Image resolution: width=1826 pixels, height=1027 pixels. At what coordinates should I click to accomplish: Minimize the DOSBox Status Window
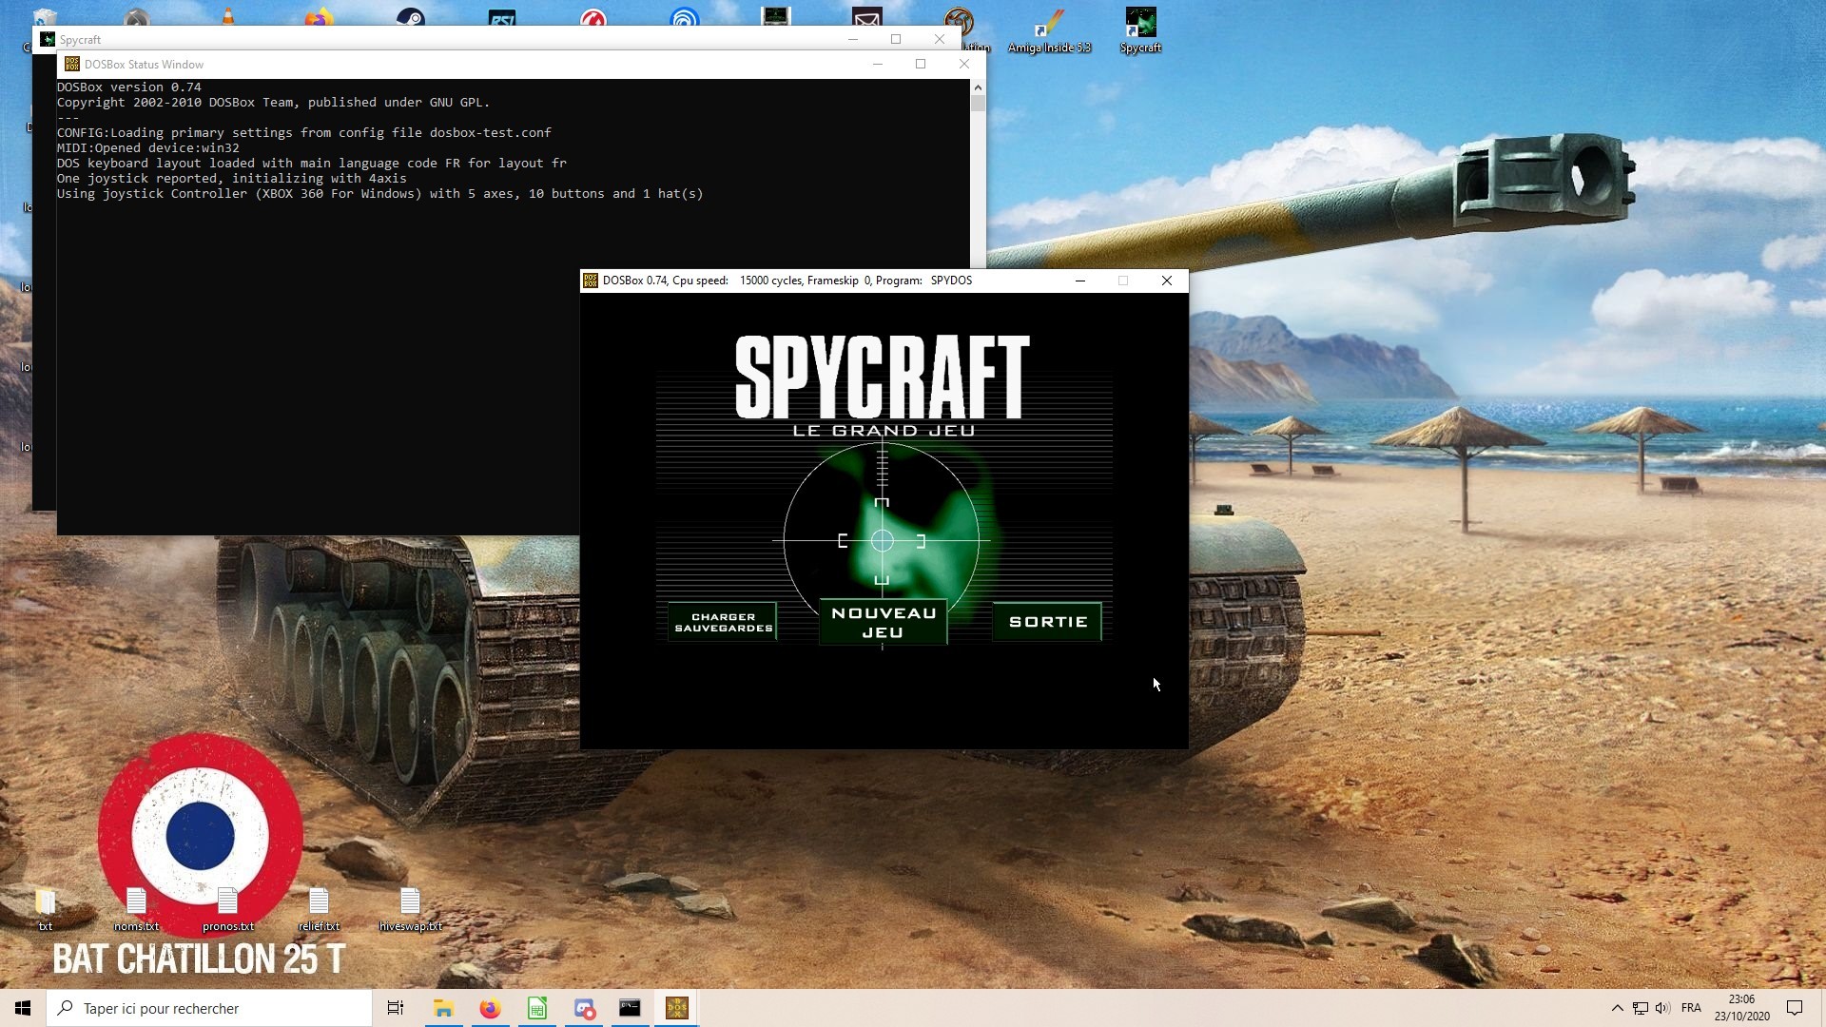click(x=877, y=64)
